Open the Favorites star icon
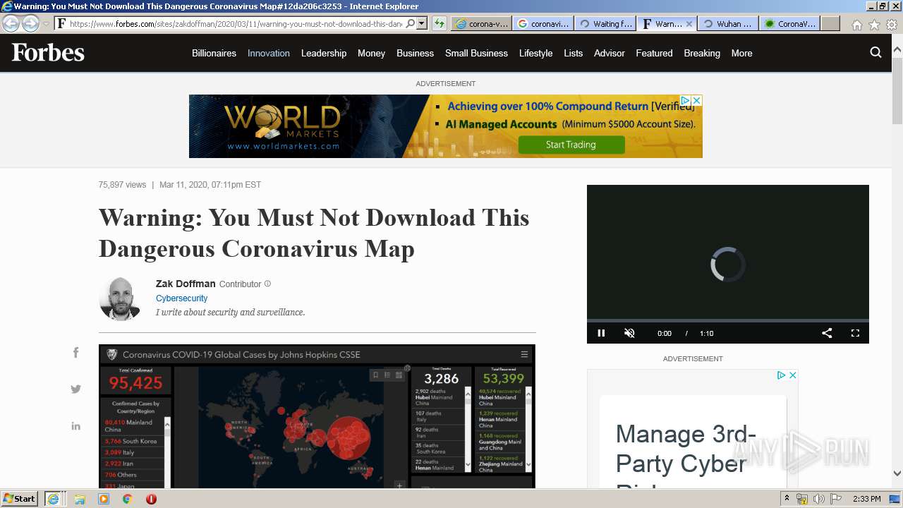 click(x=874, y=24)
